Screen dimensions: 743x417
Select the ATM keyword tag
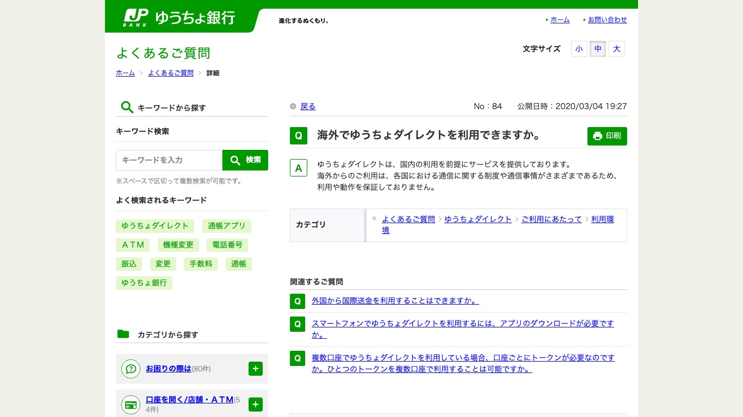click(x=133, y=245)
